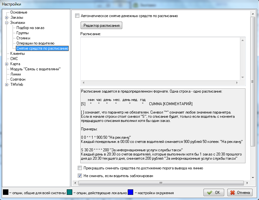Open the 'Редактор расписания' schedule editor
Image resolution: width=259 pixels, height=200 pixels.
click(101, 25)
